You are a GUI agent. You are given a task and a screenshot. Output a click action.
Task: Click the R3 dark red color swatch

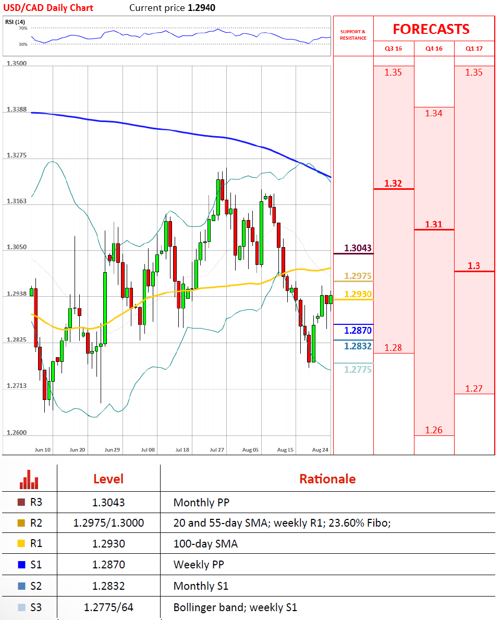(21, 502)
